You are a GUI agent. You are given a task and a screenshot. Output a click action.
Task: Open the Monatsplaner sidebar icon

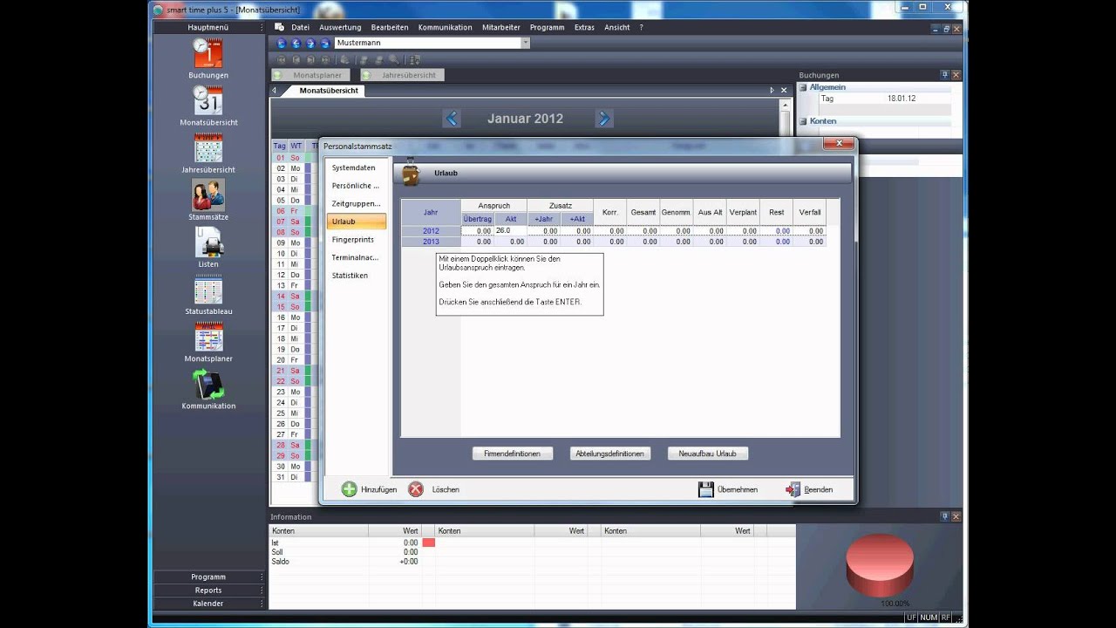coord(208,337)
